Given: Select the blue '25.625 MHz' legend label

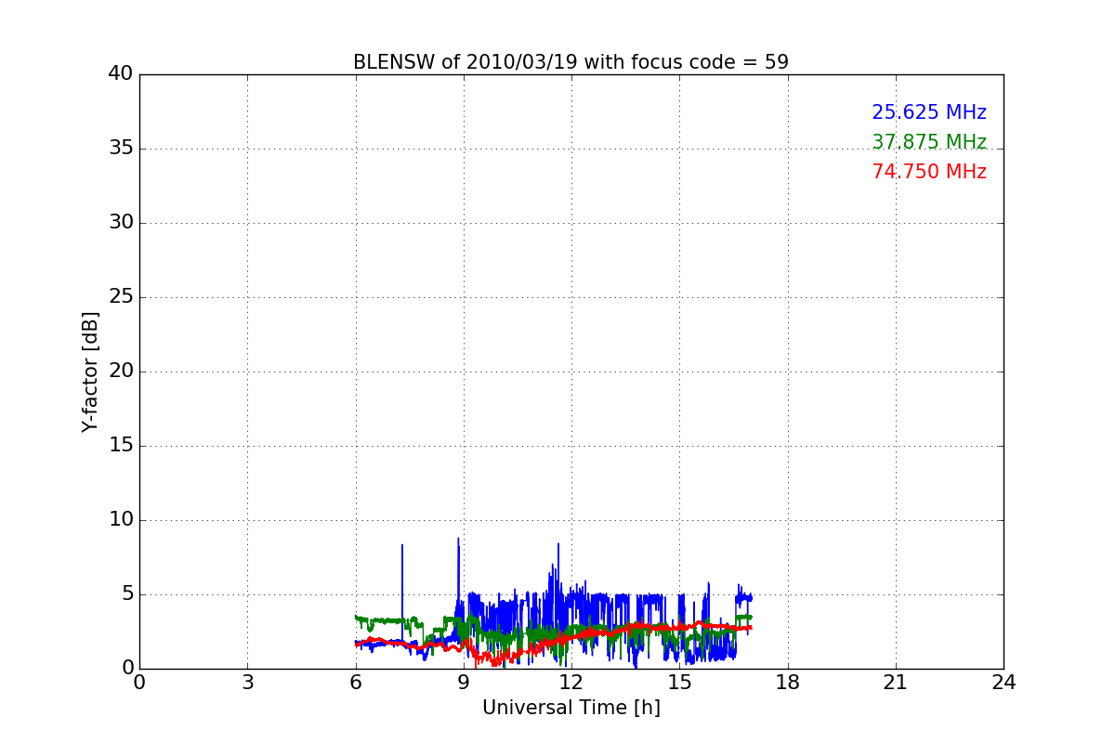Looking at the screenshot, I should [x=929, y=112].
